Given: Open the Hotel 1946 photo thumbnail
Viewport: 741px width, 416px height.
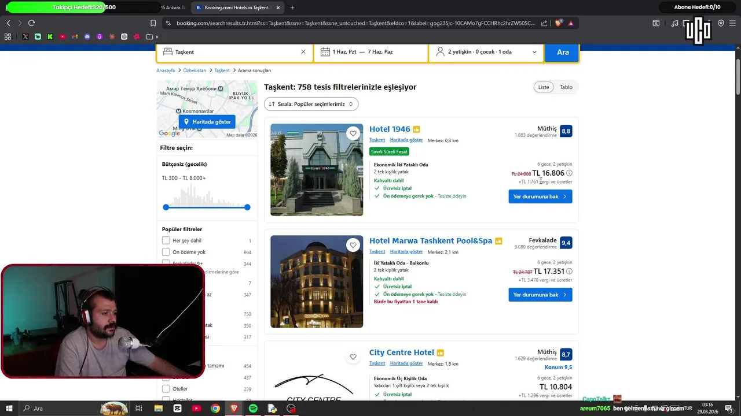Looking at the screenshot, I should [317, 170].
